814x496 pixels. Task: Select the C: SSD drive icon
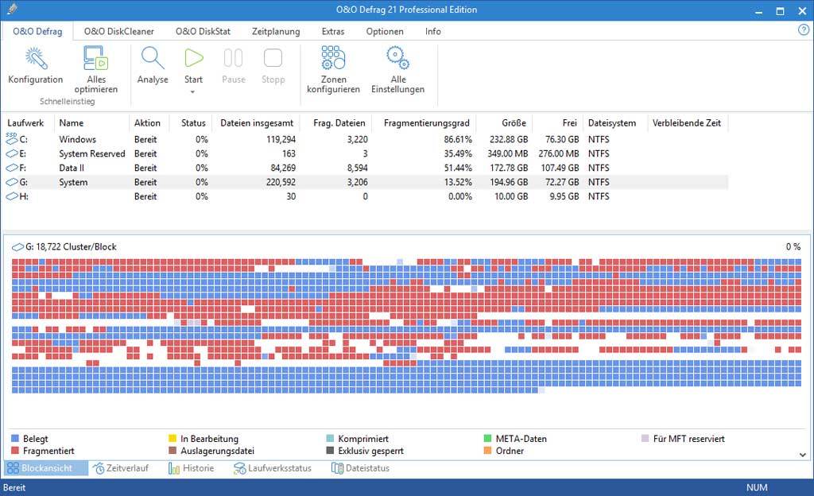pos(11,138)
